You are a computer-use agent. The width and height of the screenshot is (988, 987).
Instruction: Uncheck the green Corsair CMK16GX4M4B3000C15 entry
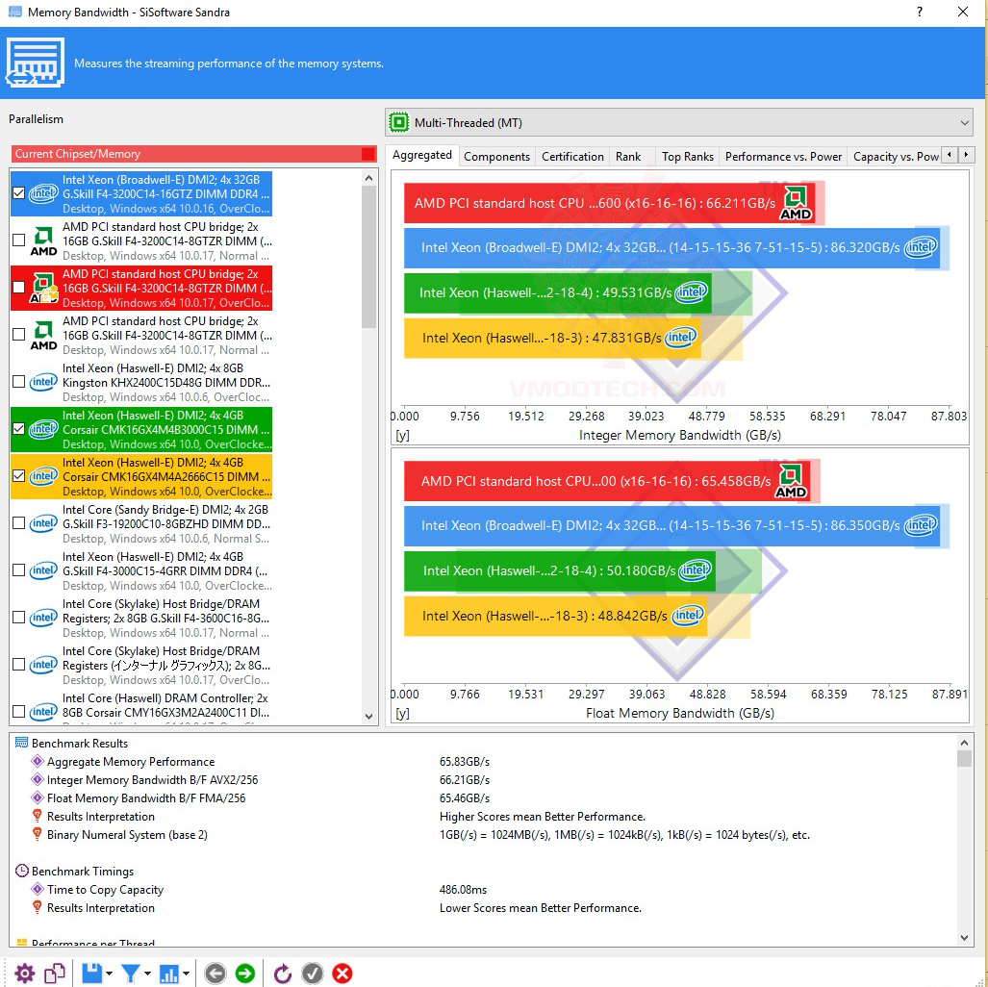pyautogui.click(x=19, y=429)
